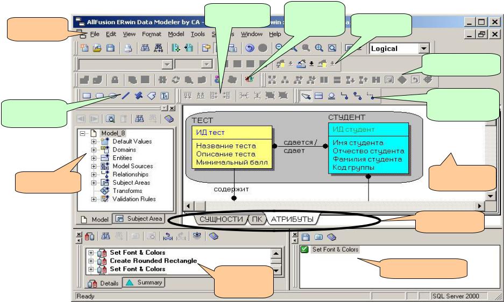The image size is (504, 302).
Task: Toggle the green check beside Set Font & Colors
Action: [304, 249]
